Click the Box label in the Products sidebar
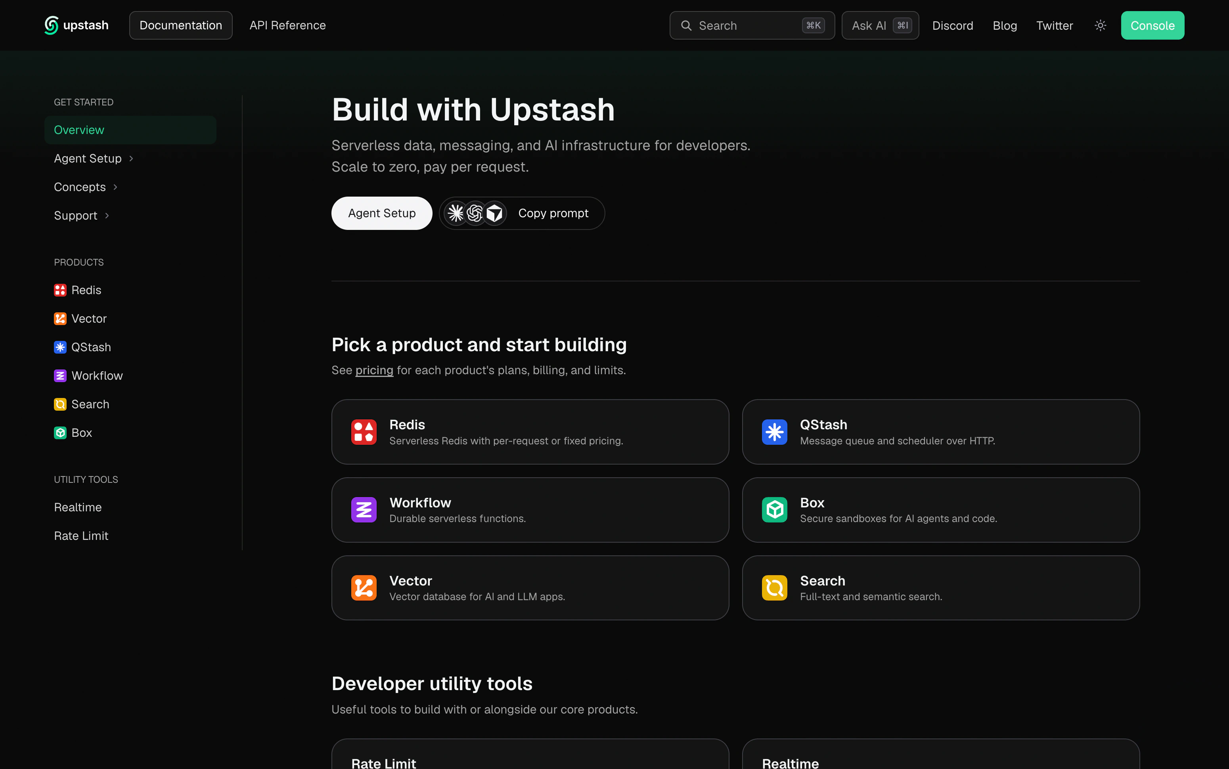Screen dimensions: 1229x769 pos(81,432)
